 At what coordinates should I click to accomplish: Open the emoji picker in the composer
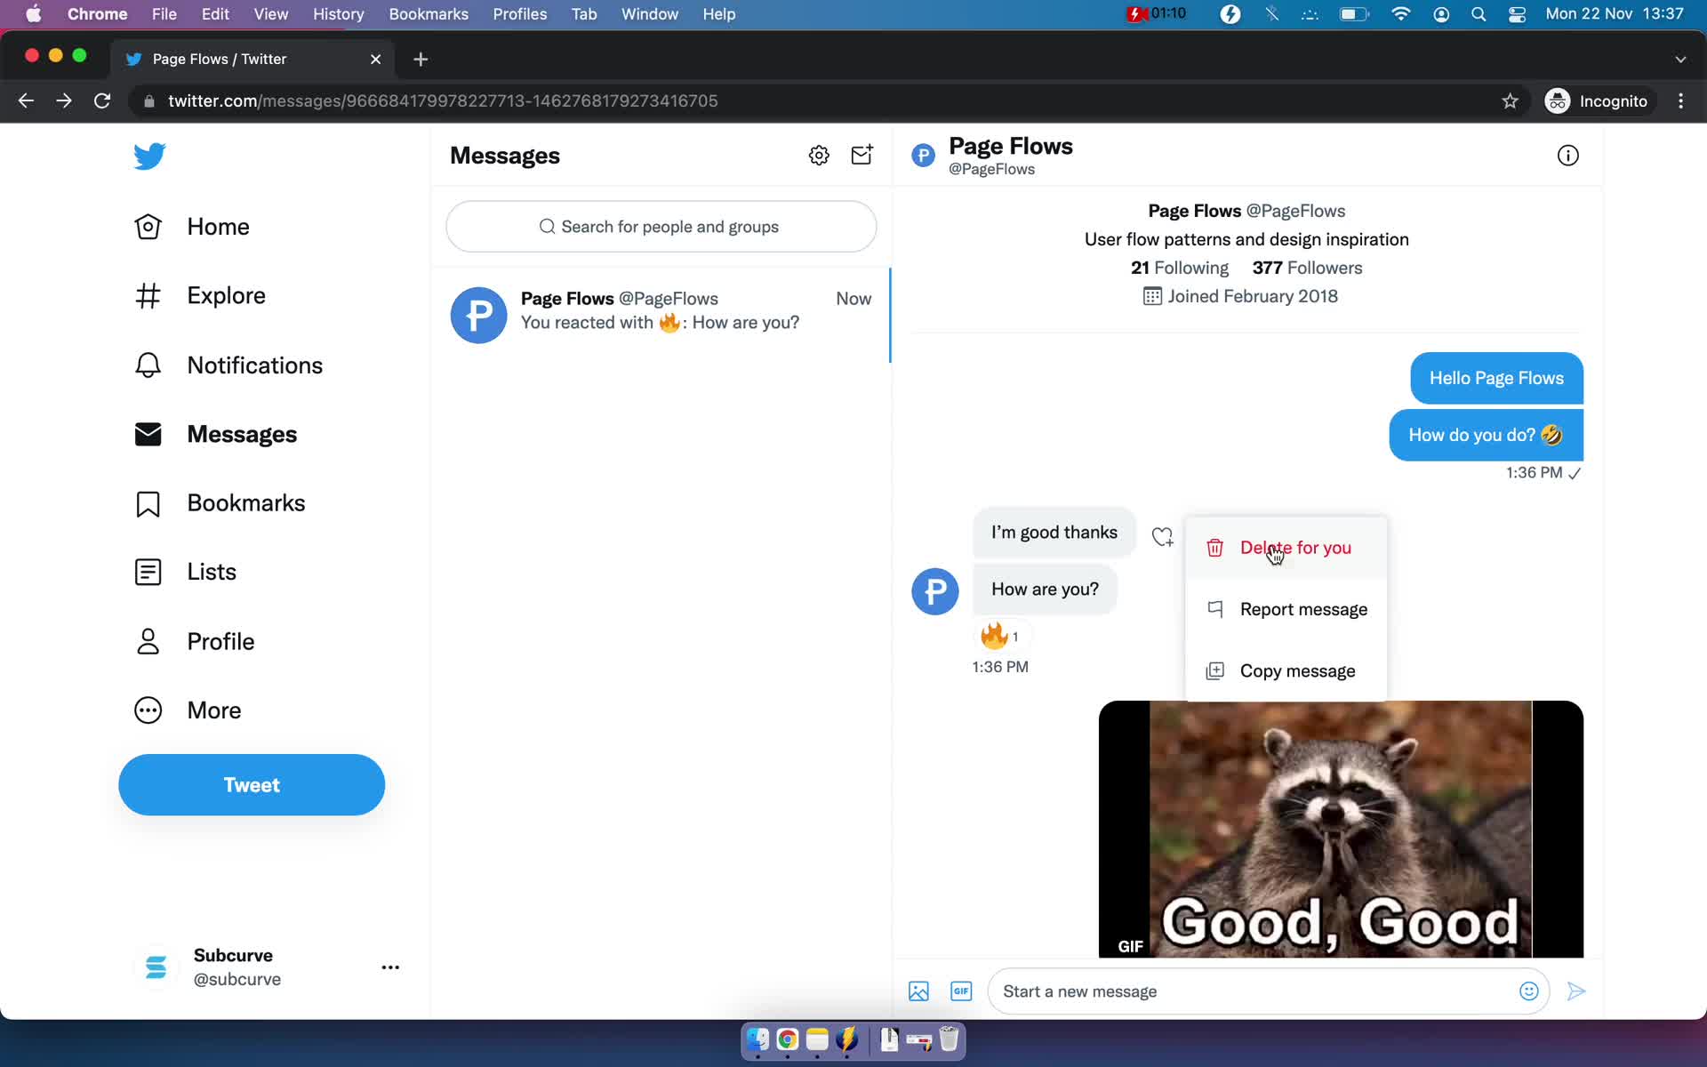pyautogui.click(x=1528, y=991)
